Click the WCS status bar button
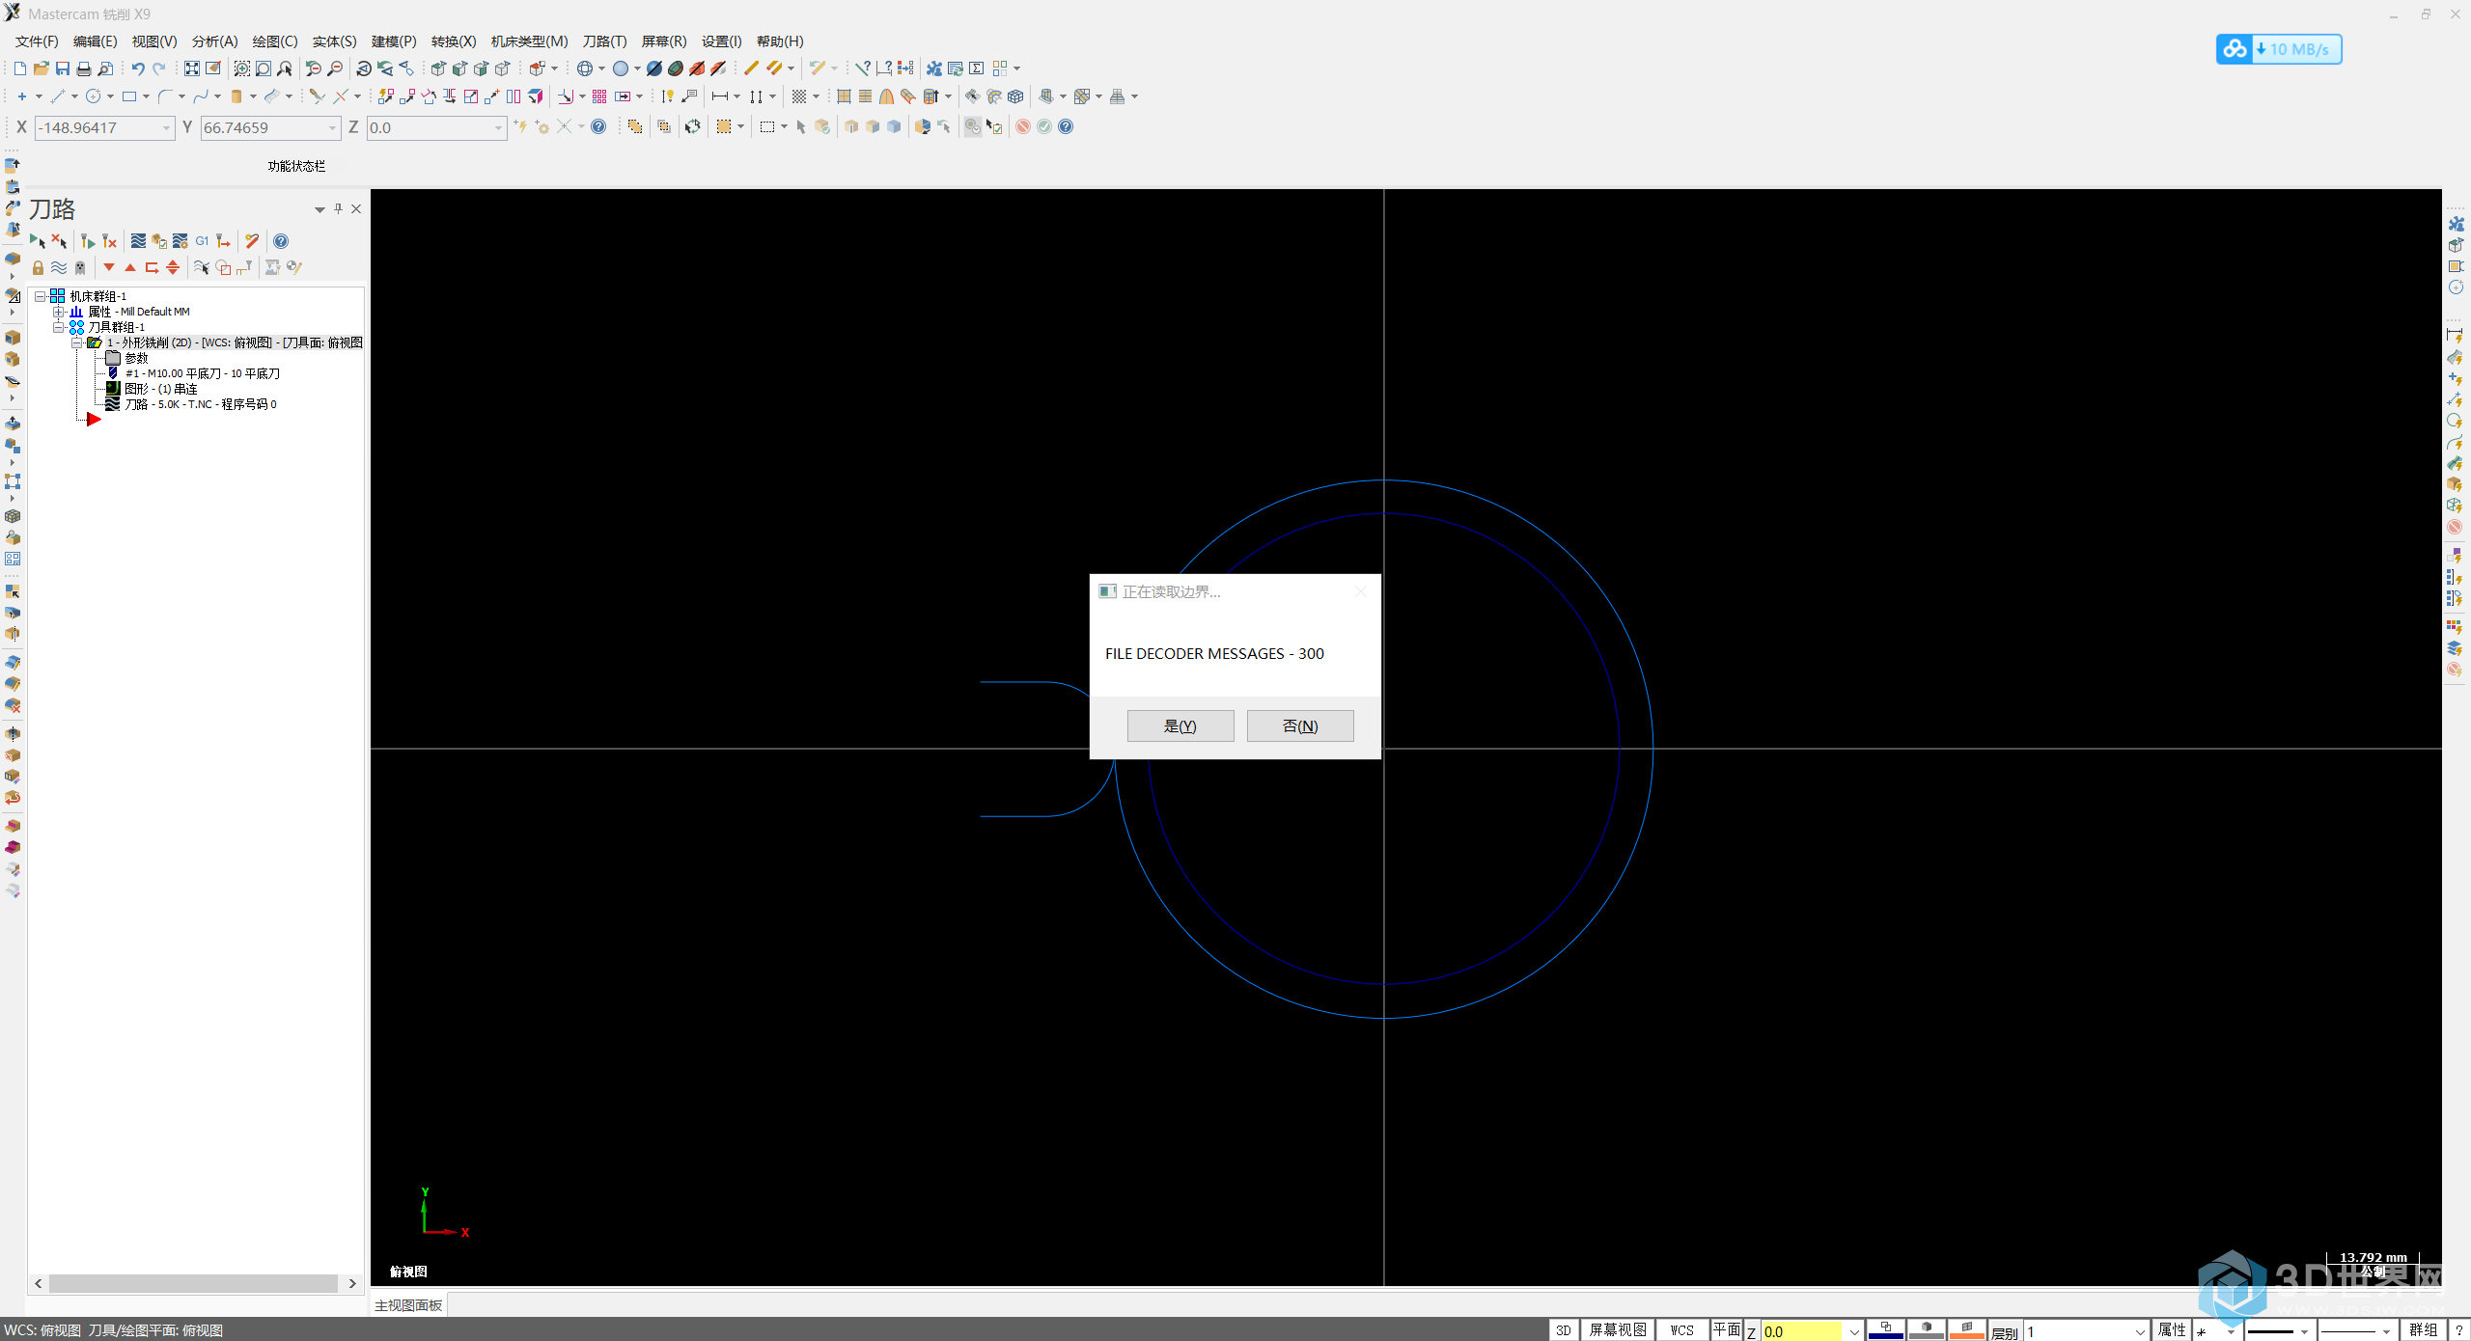This screenshot has height=1341, width=2471. pyautogui.click(x=1681, y=1330)
